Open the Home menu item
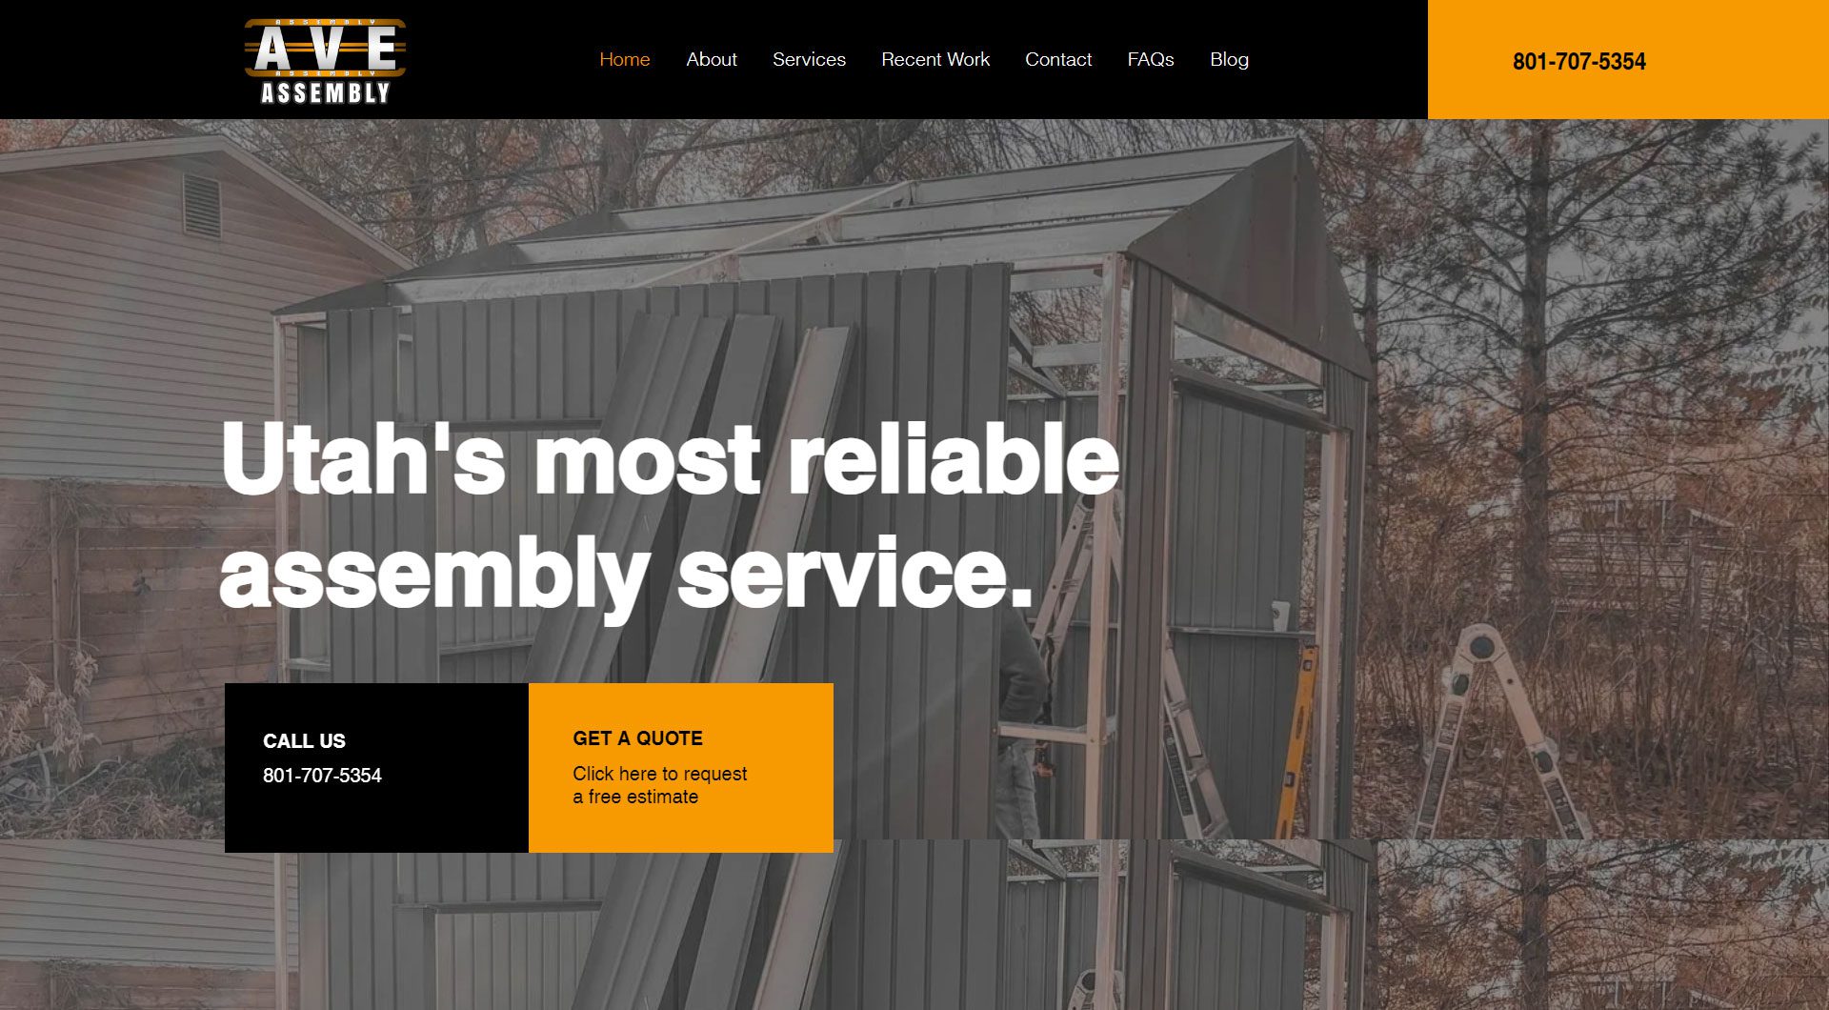Image resolution: width=1829 pixels, height=1010 pixels. (x=625, y=59)
